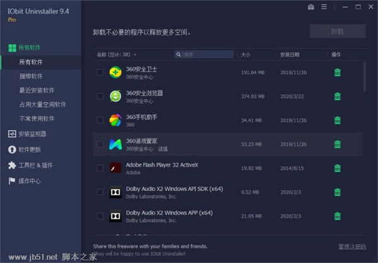Viewport: 378px width, 263px height.
Task: Toggle name sort arrow next to 名称 header
Action: coord(135,55)
